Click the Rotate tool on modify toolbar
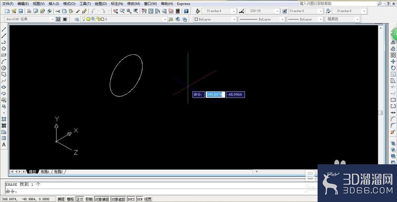This screenshot has height=202, width=397. 393,68
